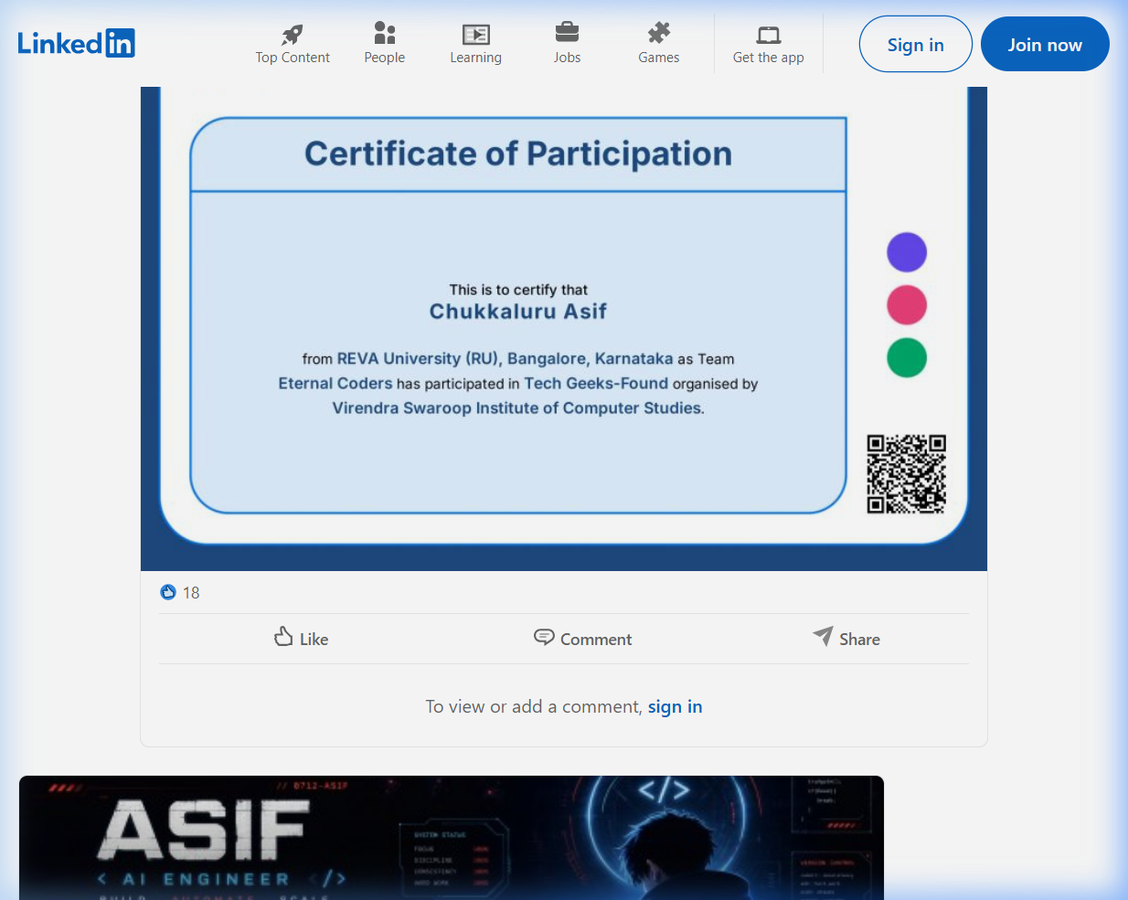This screenshot has height=900, width=1128.
Task: Click the Sign in button
Action: coord(916,44)
